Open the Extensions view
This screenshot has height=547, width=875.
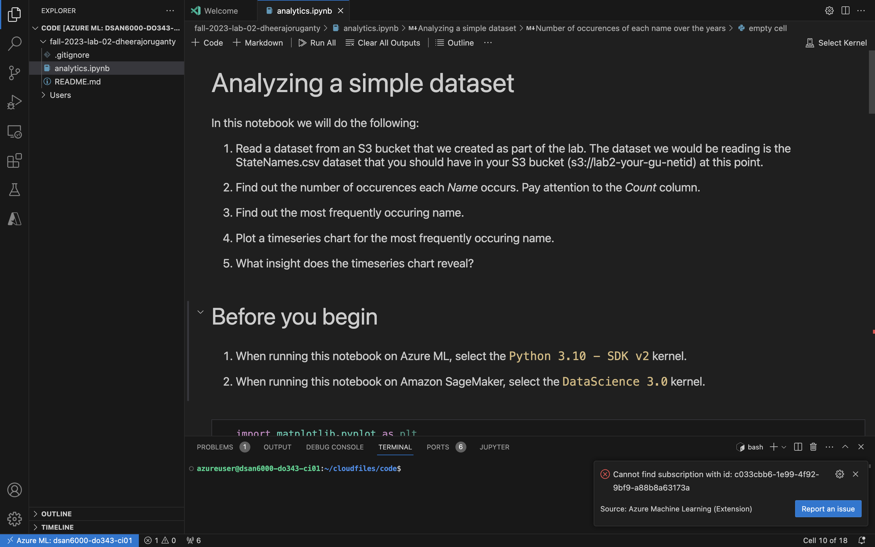15,161
